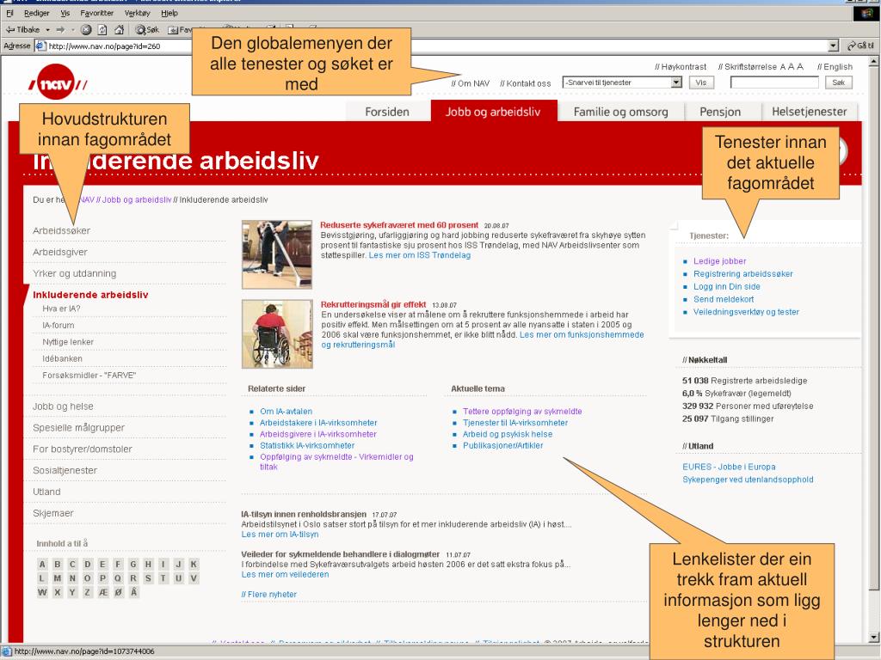Click the vertical scrollbar up arrow
This screenshot has width=881, height=660.
tap(874, 61)
